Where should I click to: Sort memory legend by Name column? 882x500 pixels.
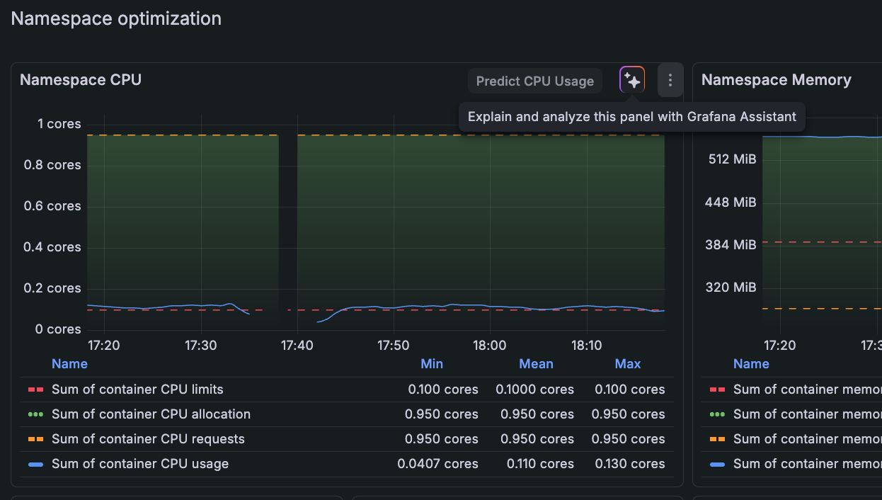click(x=751, y=364)
